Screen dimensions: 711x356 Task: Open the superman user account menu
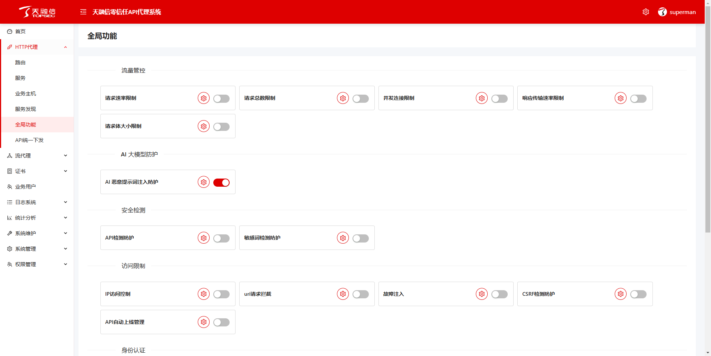point(677,12)
